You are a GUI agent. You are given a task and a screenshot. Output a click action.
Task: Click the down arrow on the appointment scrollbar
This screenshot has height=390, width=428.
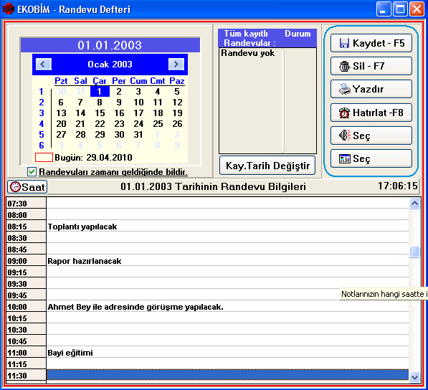pyautogui.click(x=414, y=377)
